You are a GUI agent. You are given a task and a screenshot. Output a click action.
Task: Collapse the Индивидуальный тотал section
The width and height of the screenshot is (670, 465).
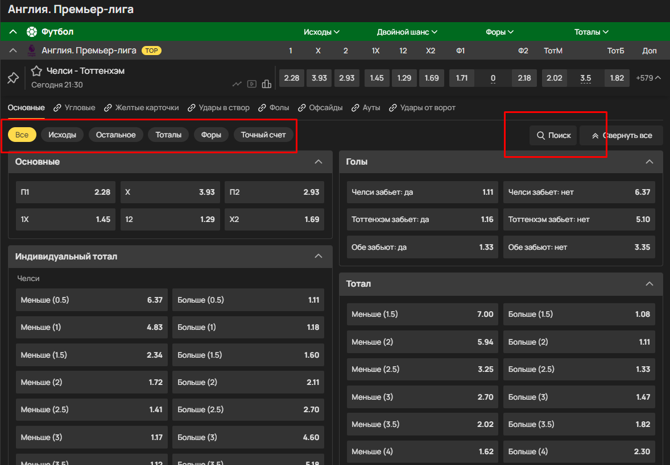pos(319,257)
